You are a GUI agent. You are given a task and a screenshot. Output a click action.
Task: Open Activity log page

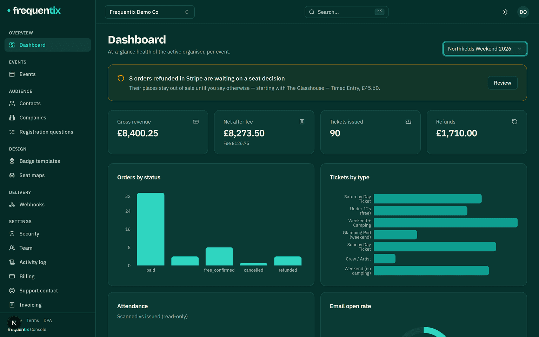click(48, 262)
